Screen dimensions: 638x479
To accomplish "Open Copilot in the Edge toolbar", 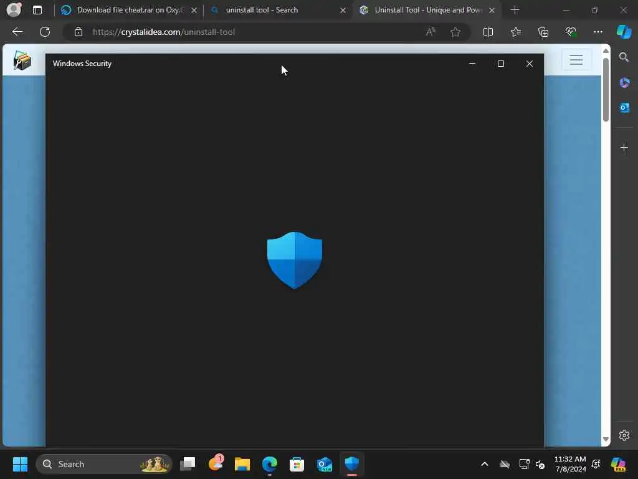I will click(x=624, y=32).
